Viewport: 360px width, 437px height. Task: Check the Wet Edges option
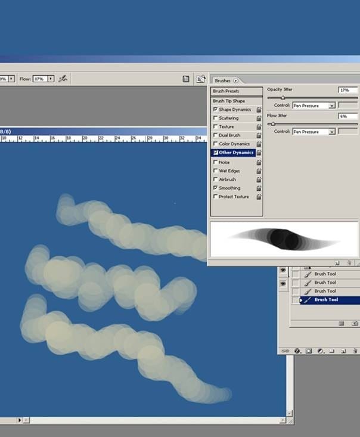point(216,171)
